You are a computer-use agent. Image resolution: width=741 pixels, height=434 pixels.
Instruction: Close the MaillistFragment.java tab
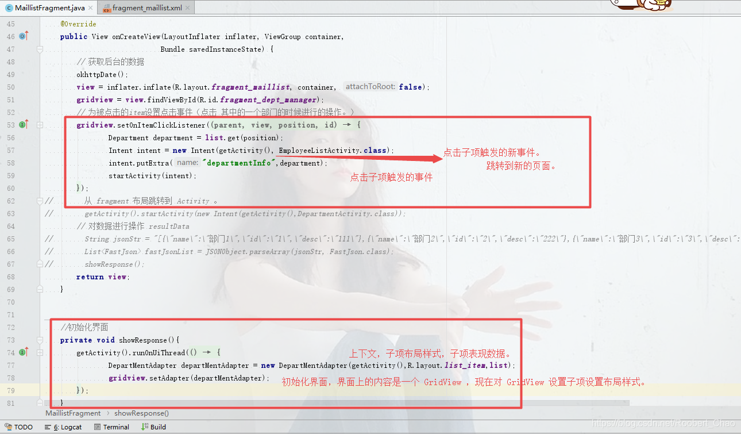click(91, 8)
